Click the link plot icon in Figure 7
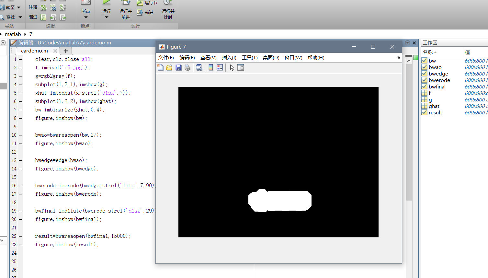The image size is (488, 278). coord(199,67)
